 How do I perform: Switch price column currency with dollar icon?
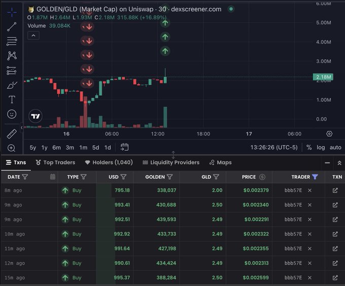click(262, 177)
